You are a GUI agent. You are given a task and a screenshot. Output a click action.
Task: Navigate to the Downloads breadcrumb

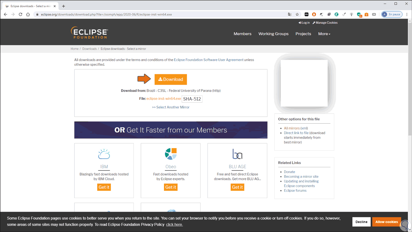click(x=90, y=49)
